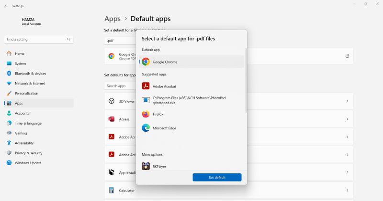
Task: Click the dialog's vertical scrollbar
Action: (246, 80)
